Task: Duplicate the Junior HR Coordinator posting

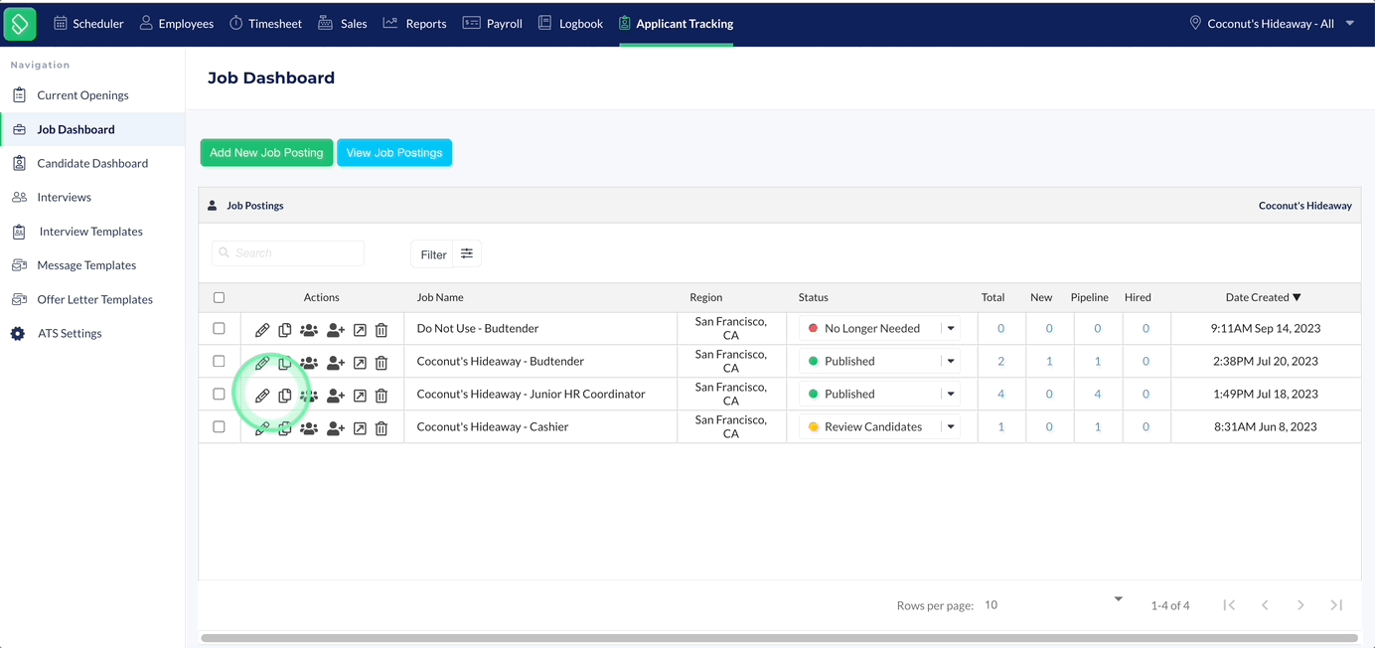Action: click(285, 396)
